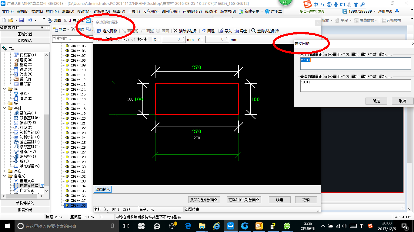Click the expand-all plus icon in navigator

[4, 48]
